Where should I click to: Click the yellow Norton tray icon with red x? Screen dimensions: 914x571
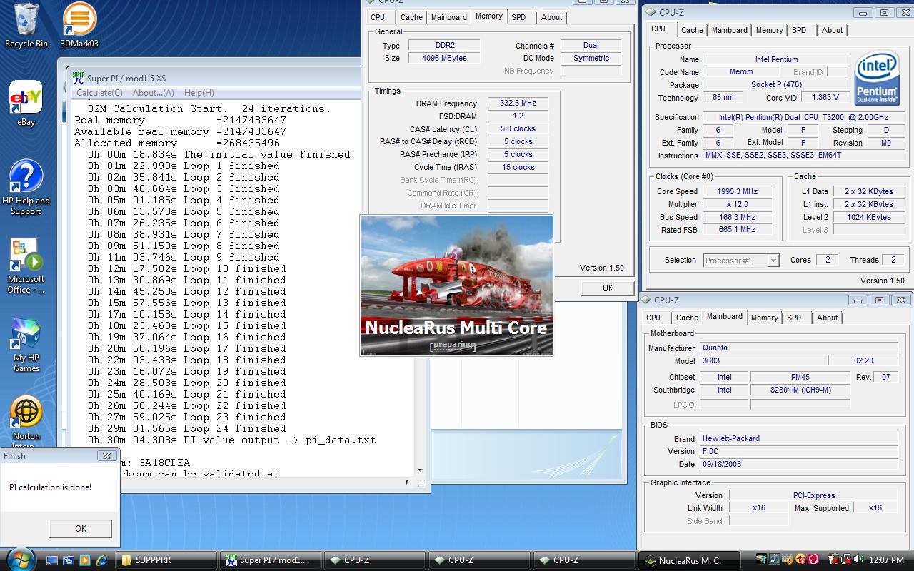(800, 559)
